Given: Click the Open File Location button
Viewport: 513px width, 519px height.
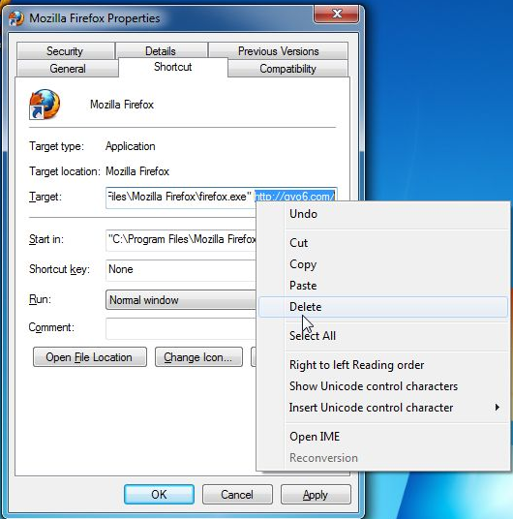Looking at the screenshot, I should coord(90,356).
